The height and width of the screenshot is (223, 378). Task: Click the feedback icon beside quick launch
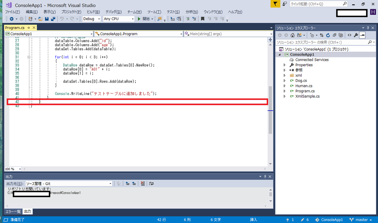(285, 4)
